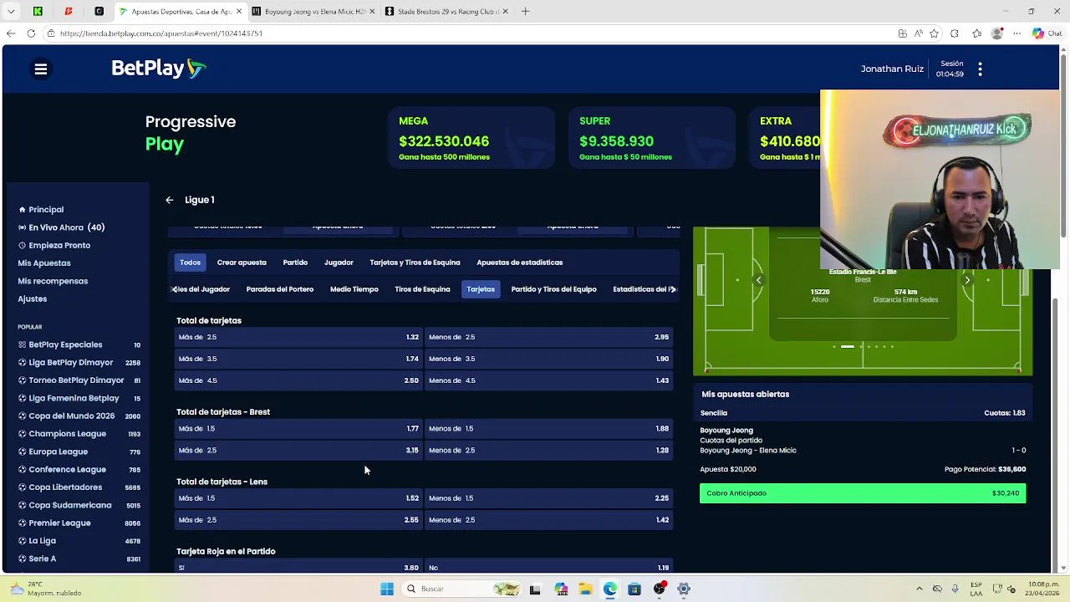This screenshot has width=1070, height=602.
Task: Bet Más de 3.5 total tarjetas at 1.74
Action: [298, 359]
